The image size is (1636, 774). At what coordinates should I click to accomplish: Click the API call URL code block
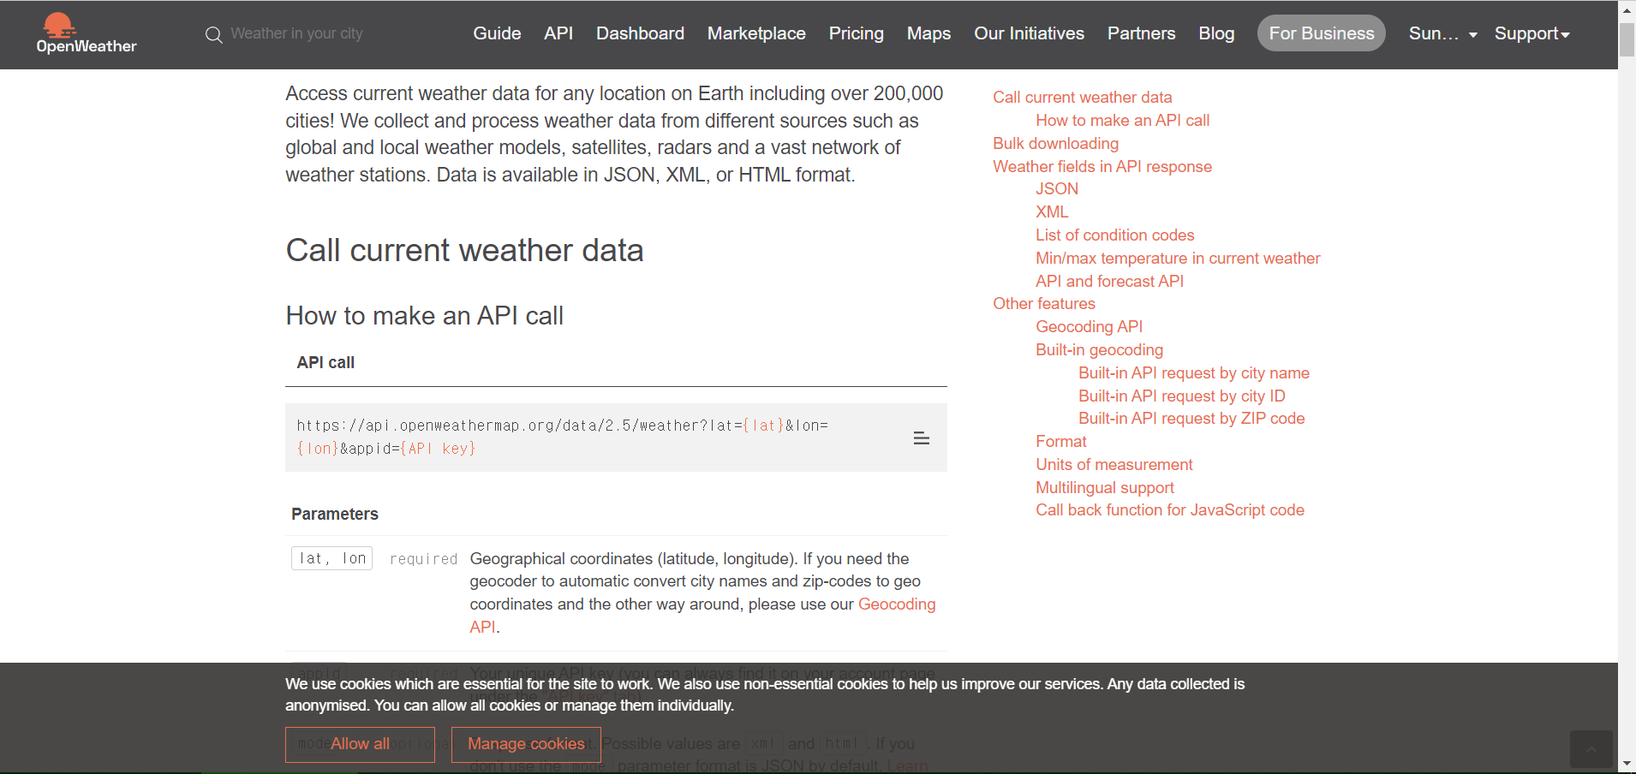[x=616, y=438]
